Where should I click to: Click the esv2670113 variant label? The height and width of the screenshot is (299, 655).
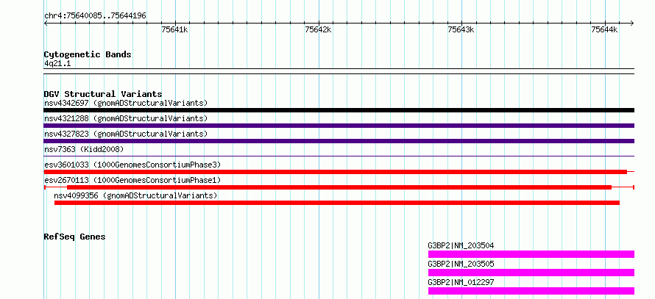[132, 180]
